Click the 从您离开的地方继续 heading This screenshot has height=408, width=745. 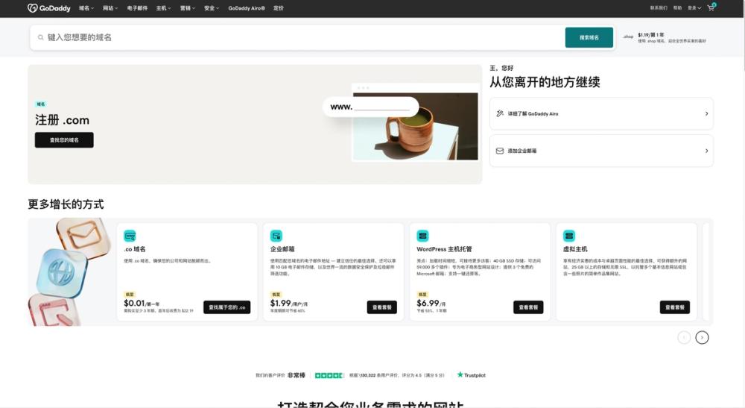[545, 82]
